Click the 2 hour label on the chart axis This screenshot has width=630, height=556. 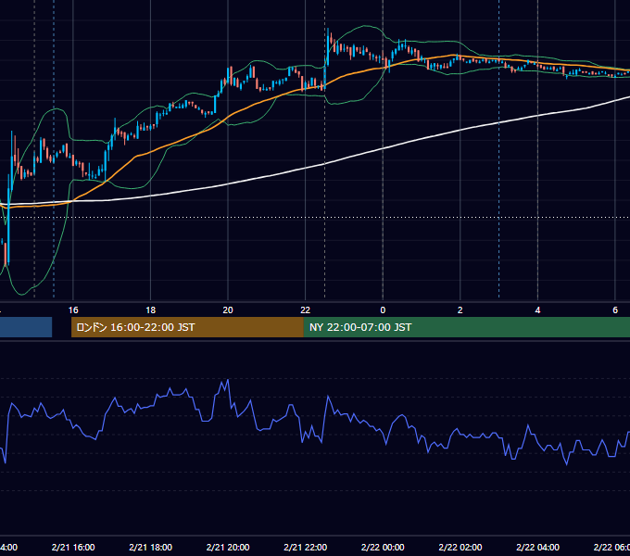coord(460,310)
